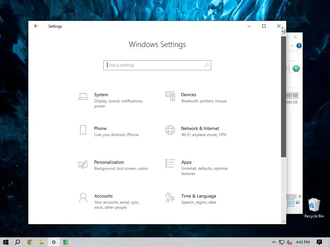Maximize the Settings window
Viewport: 330px width, 247px height.
pyautogui.click(x=264, y=26)
